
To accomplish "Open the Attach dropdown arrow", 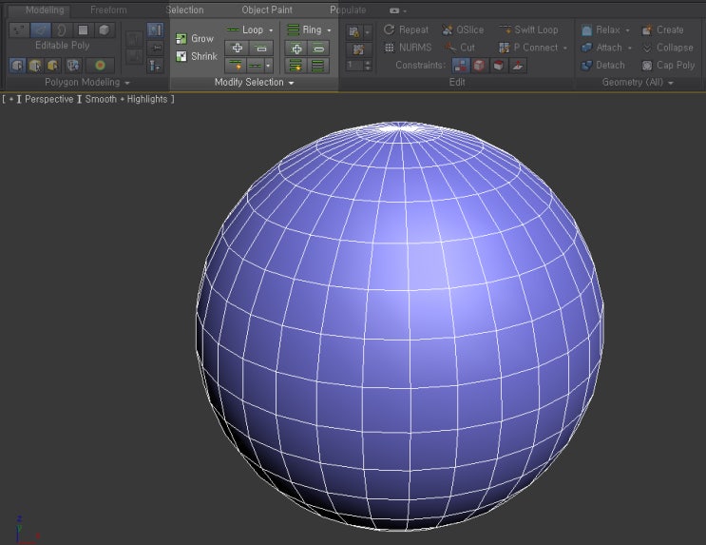I will tap(629, 49).
